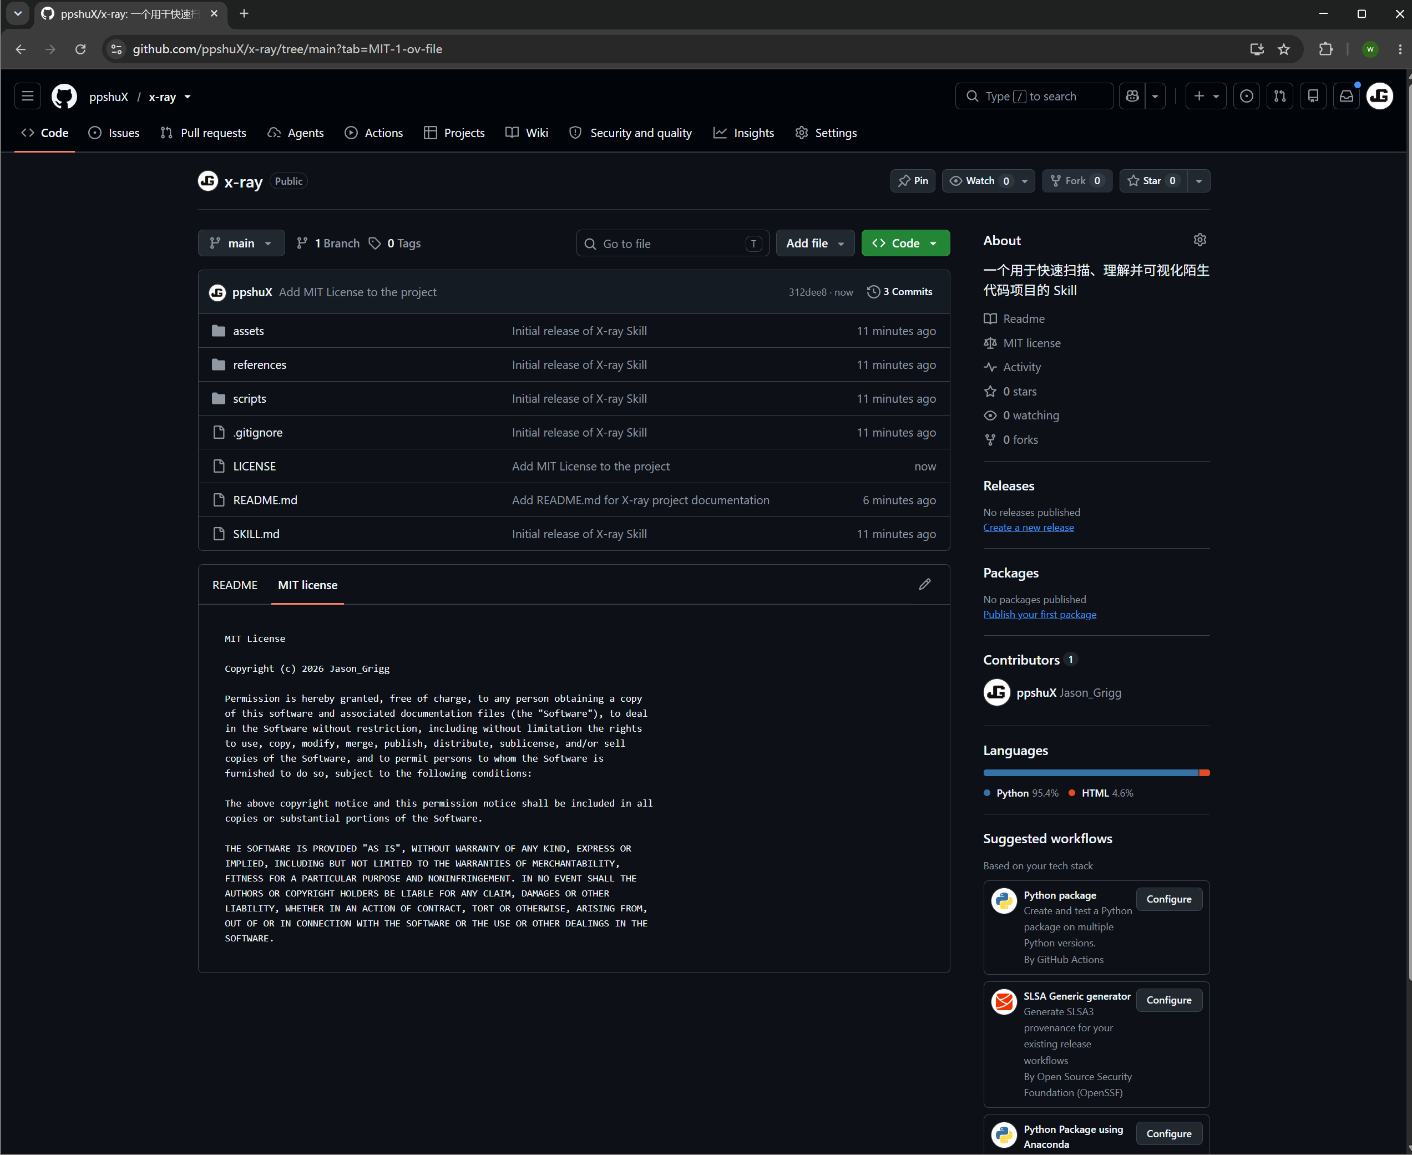This screenshot has height=1155, width=1412.
Task: View the 0 Tags link
Action: [x=394, y=244]
